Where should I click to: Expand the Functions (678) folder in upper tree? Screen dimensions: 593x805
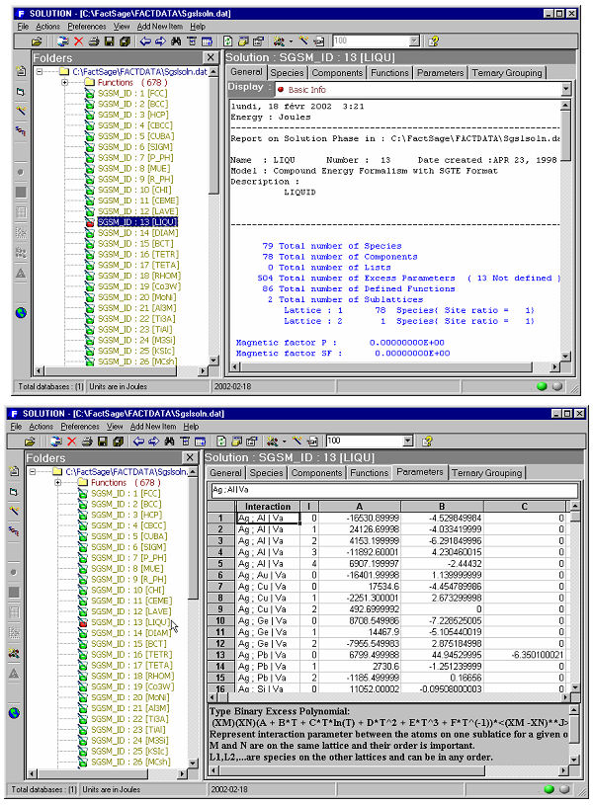pyautogui.click(x=65, y=83)
